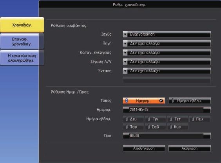
Task: Select the Ημερομ. date type radio button
Action: pos(144,101)
